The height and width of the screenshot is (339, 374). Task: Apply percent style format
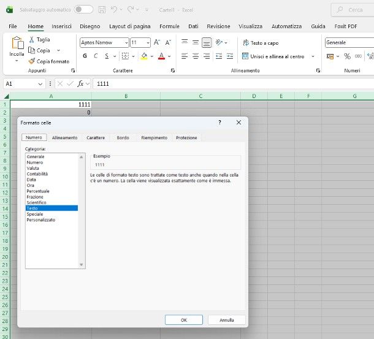pyautogui.click(x=347, y=56)
